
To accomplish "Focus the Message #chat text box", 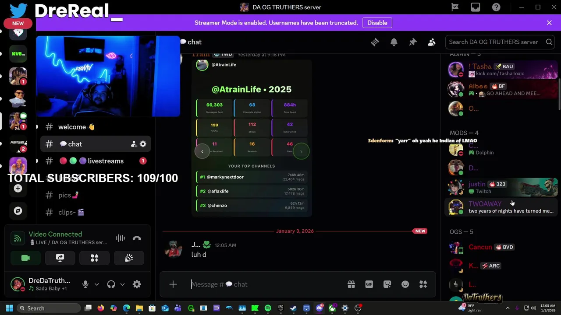I will (266, 284).
